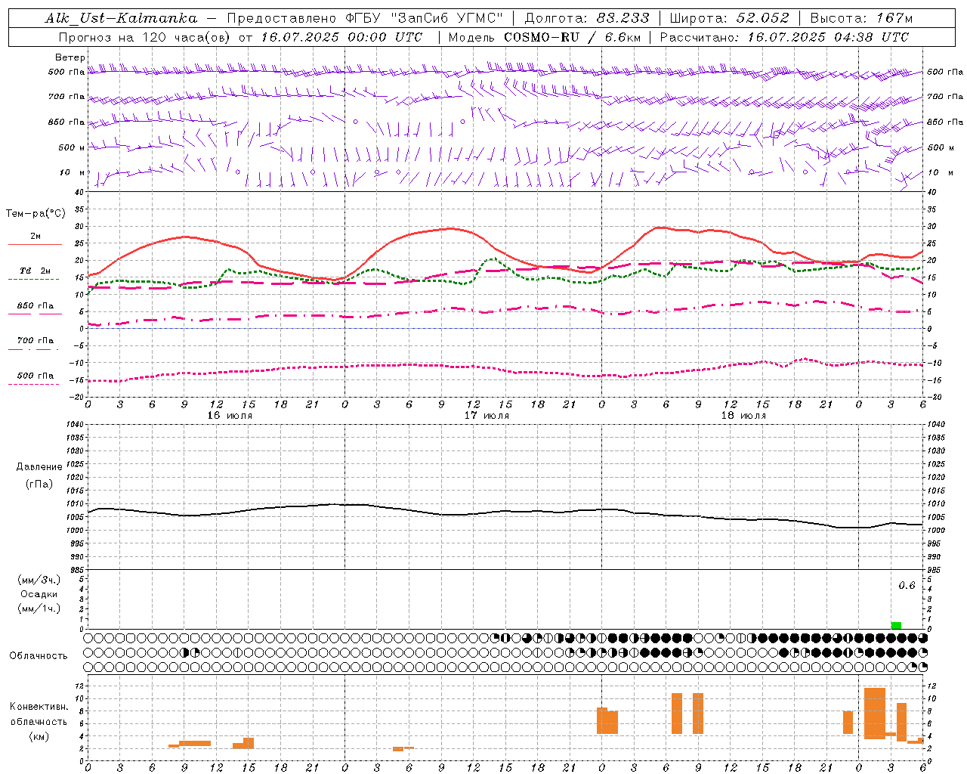
Task: Click the station name Alk_Ust-Kalmanka
Action: (x=121, y=18)
